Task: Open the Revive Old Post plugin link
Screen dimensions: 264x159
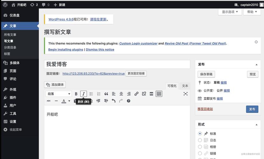Action: [196, 44]
